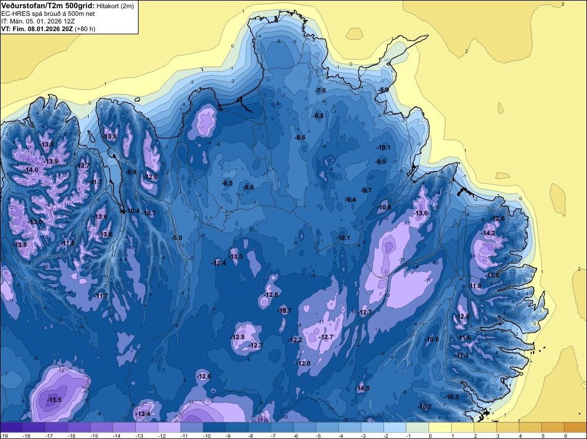
Task: Click legend swatch between -12 and -11
Action: tap(169, 427)
